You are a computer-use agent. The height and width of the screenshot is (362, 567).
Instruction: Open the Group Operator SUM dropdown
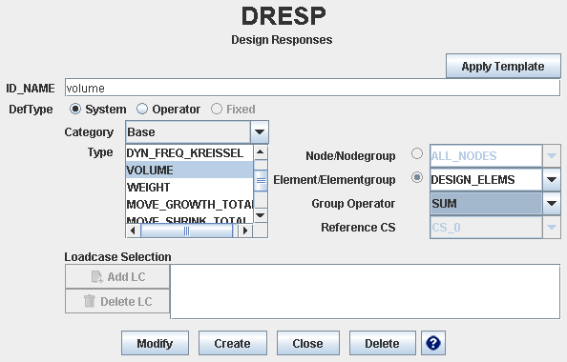pos(552,204)
